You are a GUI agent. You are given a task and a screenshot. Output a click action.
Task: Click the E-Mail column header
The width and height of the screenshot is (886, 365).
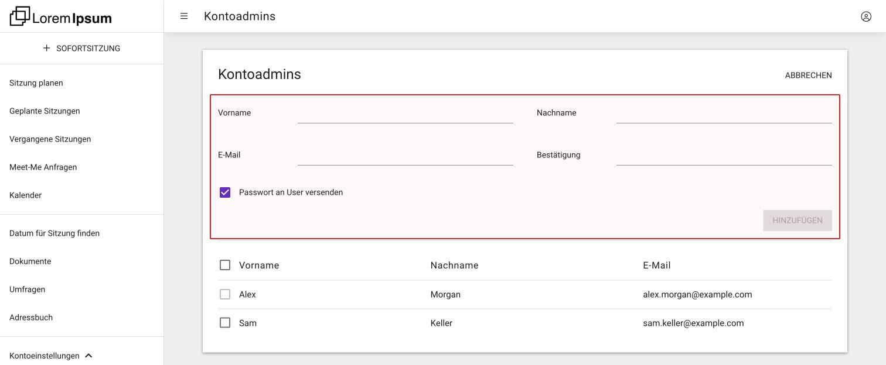[x=657, y=266]
